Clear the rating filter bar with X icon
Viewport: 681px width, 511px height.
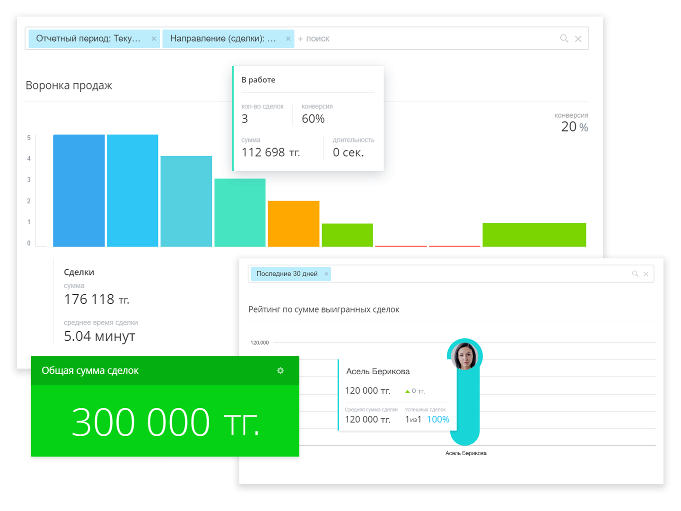(646, 274)
